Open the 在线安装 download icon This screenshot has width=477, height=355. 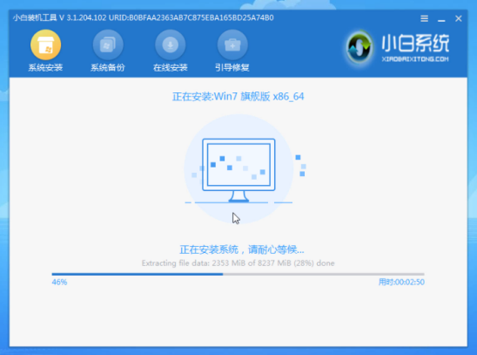[x=170, y=44]
